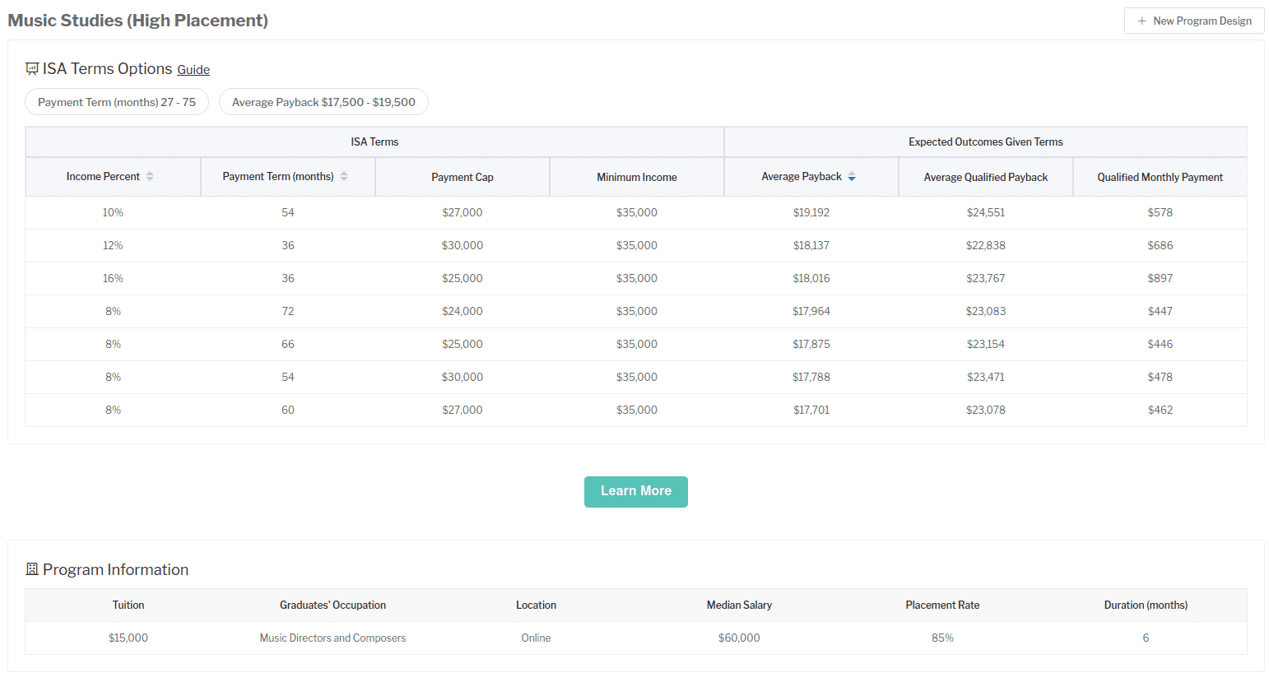Select the 12% income percent cell
Viewport: 1269px width, 682px height.
tap(113, 245)
